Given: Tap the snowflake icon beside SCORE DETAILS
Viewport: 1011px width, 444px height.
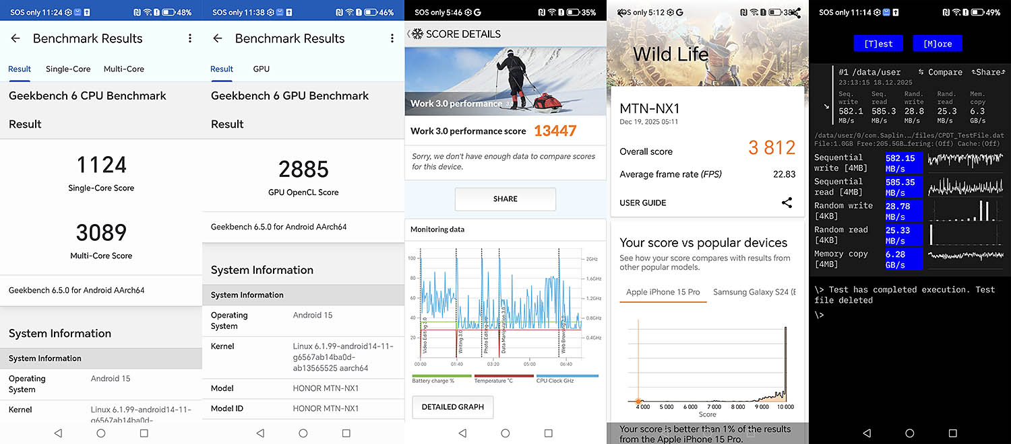Looking at the screenshot, I should pos(417,34).
